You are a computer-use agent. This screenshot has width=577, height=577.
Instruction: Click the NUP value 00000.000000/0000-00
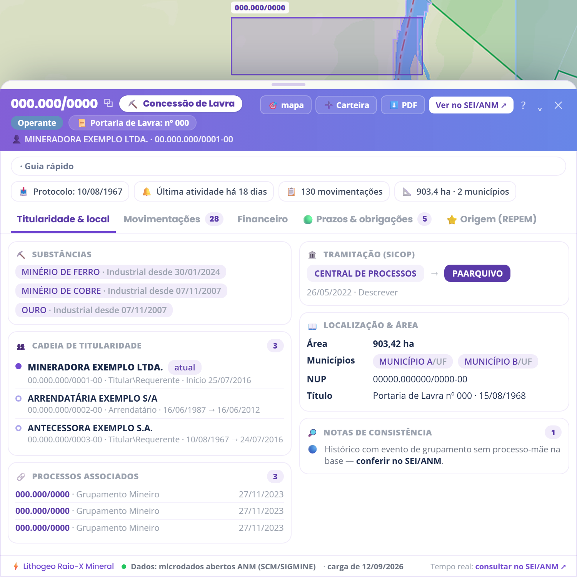[420, 379]
